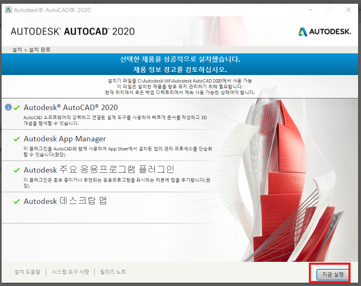This screenshot has height=286, width=361.
Task: Select the Autodesk 주요 응용프로그램 플러그인 heading
Action: (x=99, y=170)
